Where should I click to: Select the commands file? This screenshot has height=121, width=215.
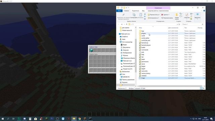pos(145,50)
